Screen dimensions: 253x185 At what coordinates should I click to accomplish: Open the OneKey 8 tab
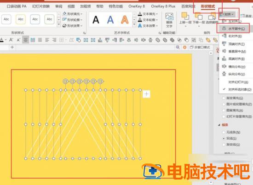[137, 6]
